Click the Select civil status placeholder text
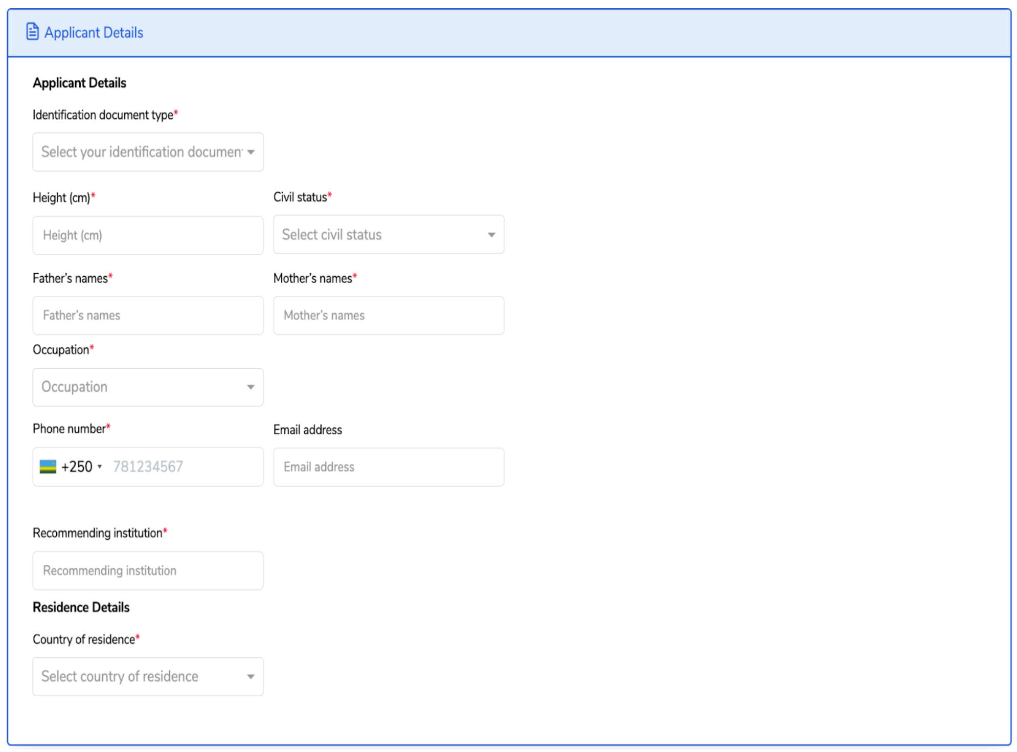 [332, 235]
